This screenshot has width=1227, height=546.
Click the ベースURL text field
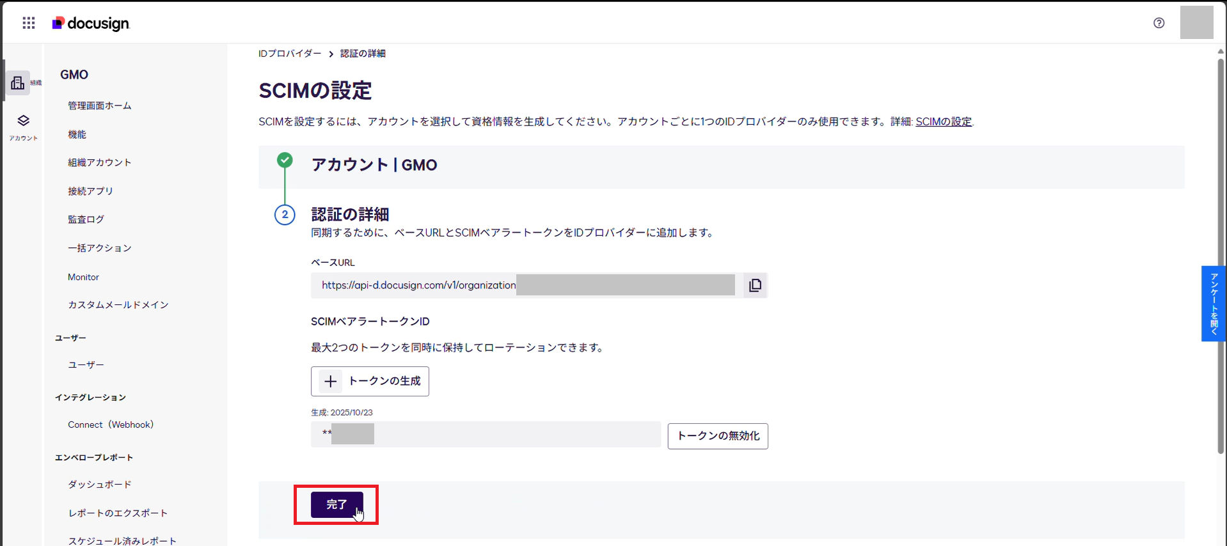(x=528, y=285)
